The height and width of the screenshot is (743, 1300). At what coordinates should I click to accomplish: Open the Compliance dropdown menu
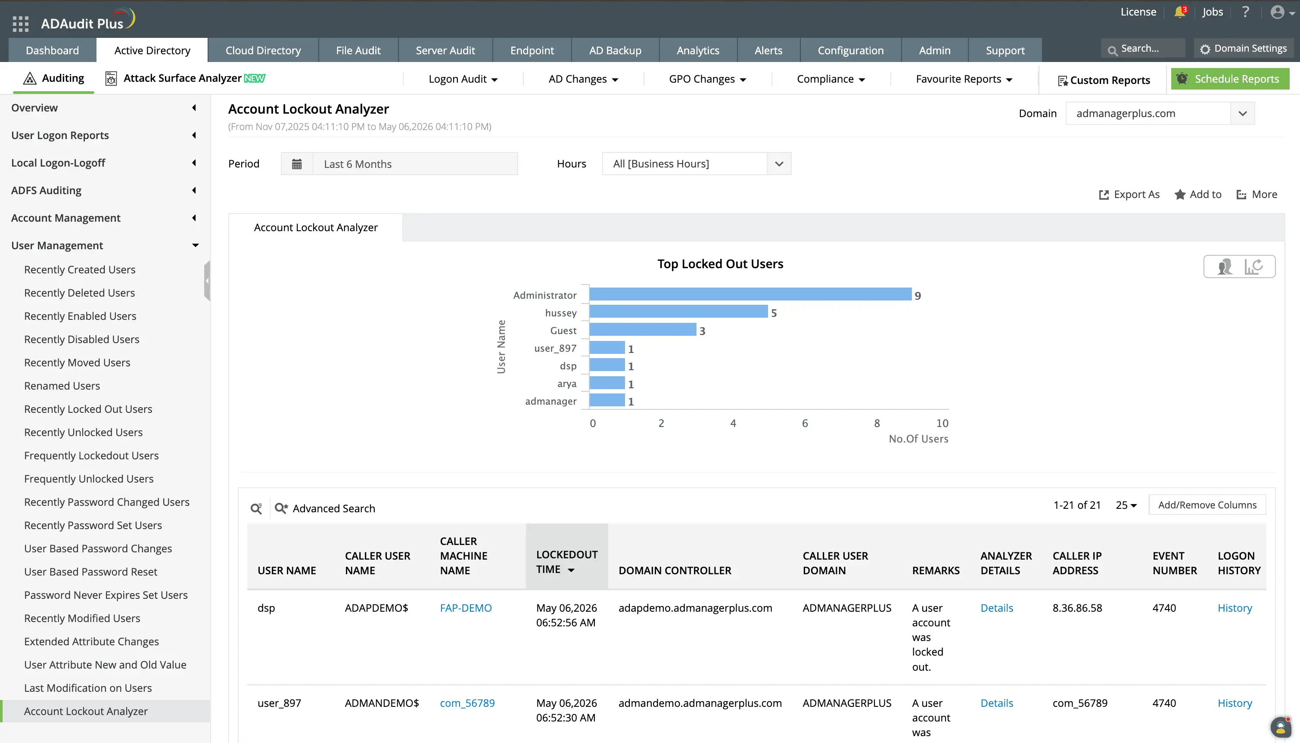[831, 79]
